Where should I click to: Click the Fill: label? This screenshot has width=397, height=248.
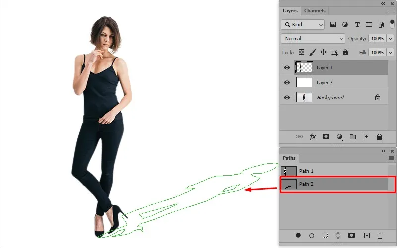point(363,53)
